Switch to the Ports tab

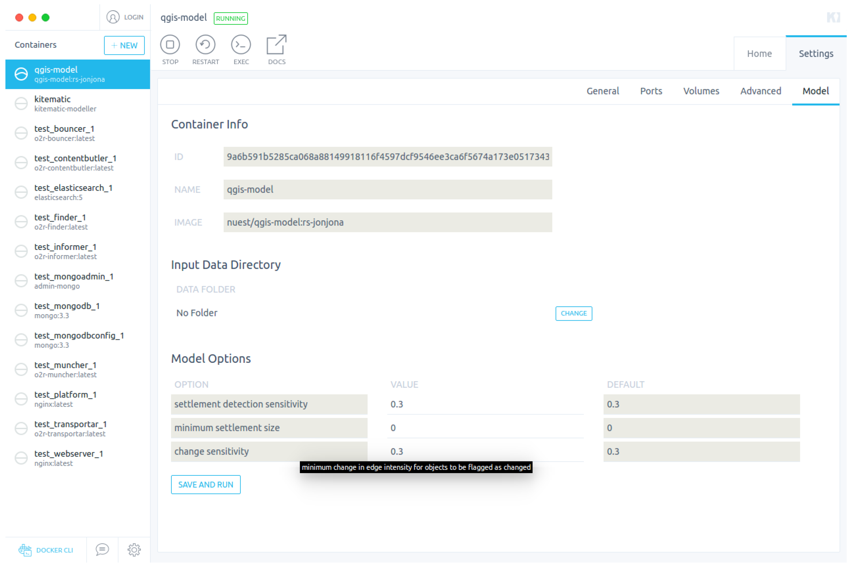click(x=651, y=91)
